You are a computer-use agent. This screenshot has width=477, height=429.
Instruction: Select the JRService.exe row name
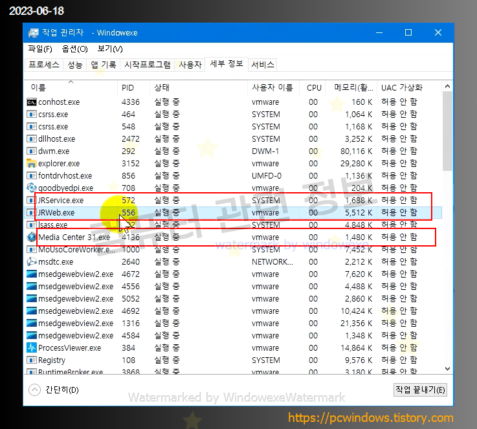pos(61,201)
